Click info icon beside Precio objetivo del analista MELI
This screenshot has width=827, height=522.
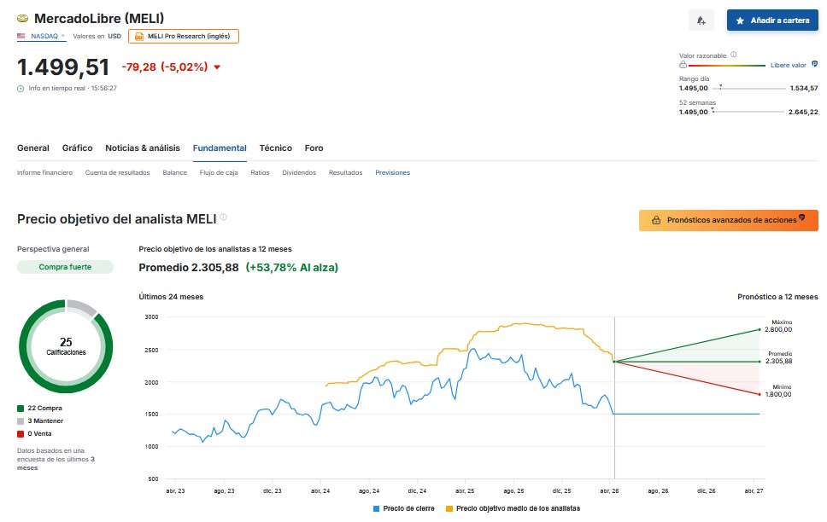click(223, 217)
